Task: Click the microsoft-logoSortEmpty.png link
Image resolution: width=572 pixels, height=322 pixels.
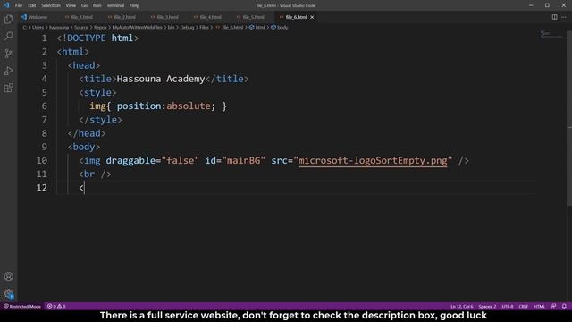Action: 373,161
